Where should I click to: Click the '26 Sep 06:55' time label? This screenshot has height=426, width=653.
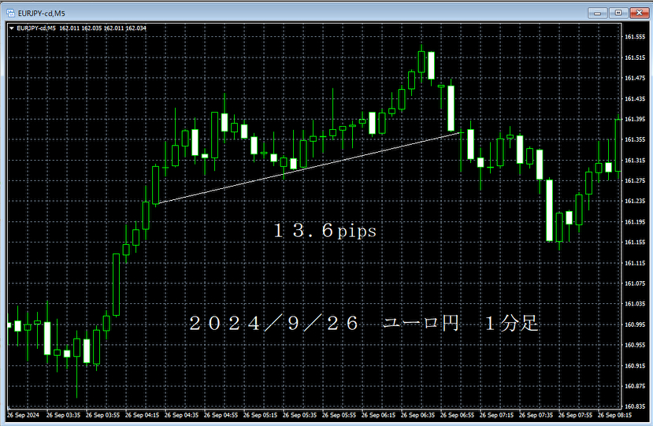point(457,415)
